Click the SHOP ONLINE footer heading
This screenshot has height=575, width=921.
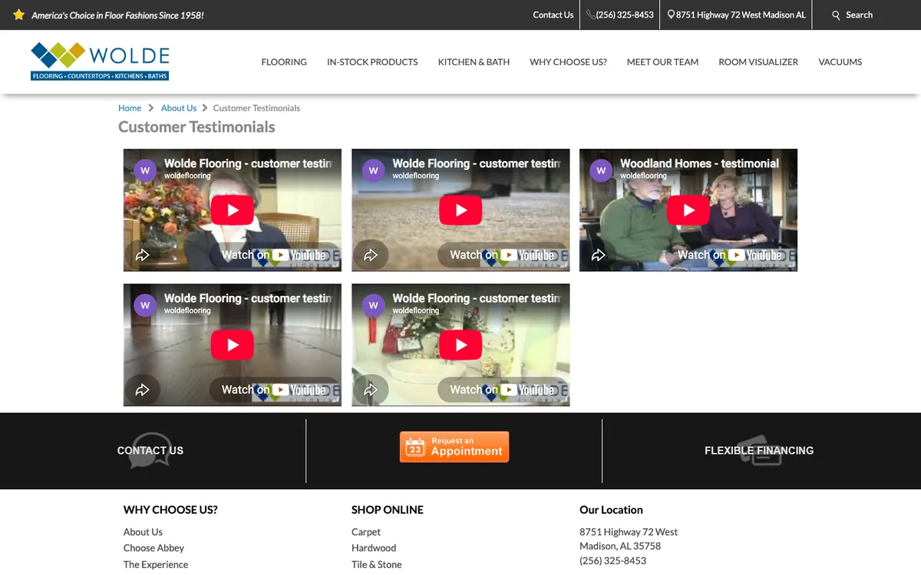[x=388, y=510]
